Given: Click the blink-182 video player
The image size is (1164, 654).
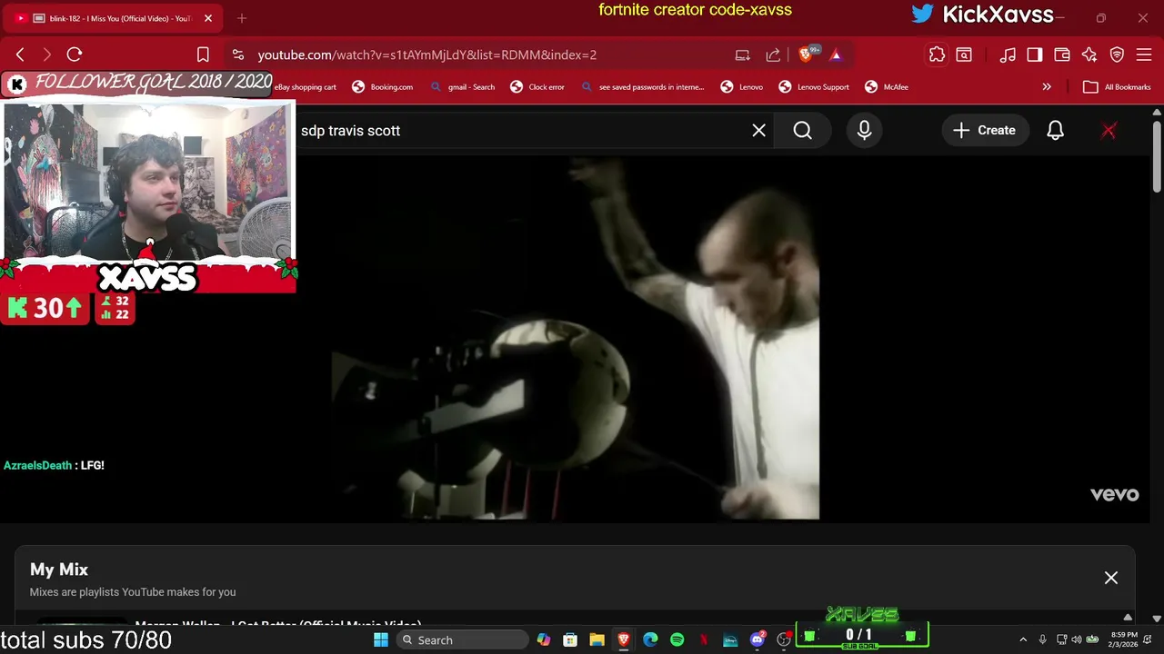Looking at the screenshot, I should [x=577, y=338].
